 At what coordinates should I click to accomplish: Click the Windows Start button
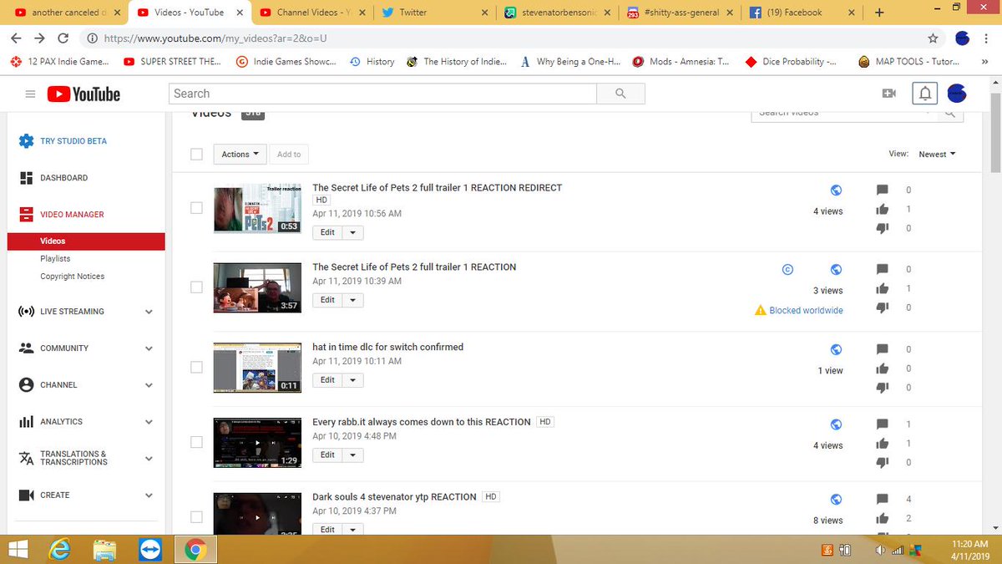click(18, 549)
